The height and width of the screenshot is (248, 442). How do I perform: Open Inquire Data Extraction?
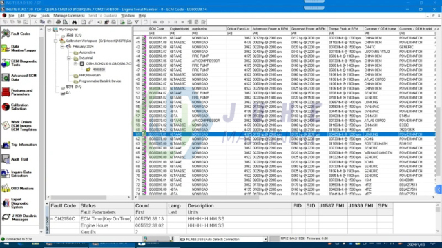[x=17, y=174]
